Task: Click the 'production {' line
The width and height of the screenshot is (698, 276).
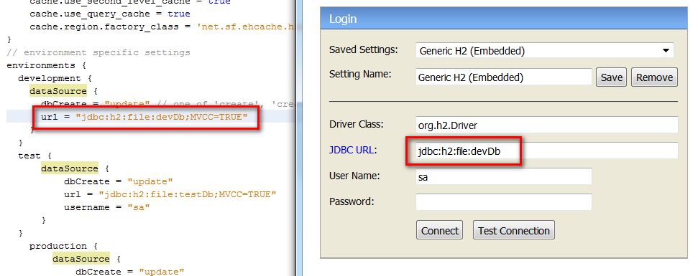Action: click(x=64, y=246)
